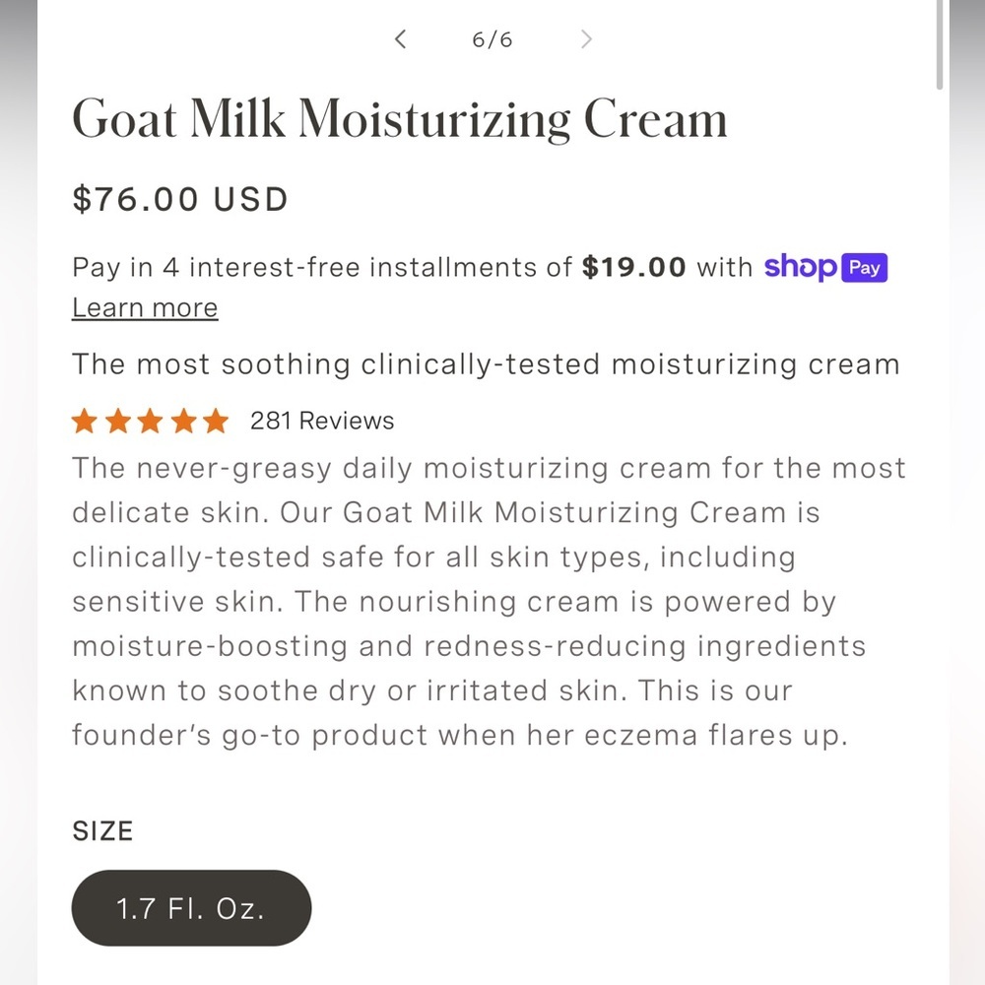985x985 pixels.
Task: Click the 6/6 image counter
Action: tap(492, 39)
